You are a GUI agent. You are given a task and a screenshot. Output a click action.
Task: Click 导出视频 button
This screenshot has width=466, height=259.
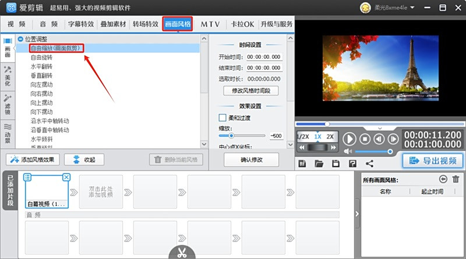click(x=433, y=161)
